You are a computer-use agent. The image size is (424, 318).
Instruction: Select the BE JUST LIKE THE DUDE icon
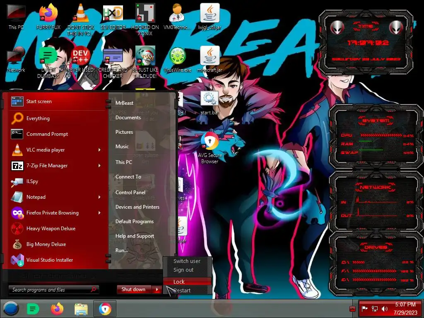pyautogui.click(x=145, y=62)
